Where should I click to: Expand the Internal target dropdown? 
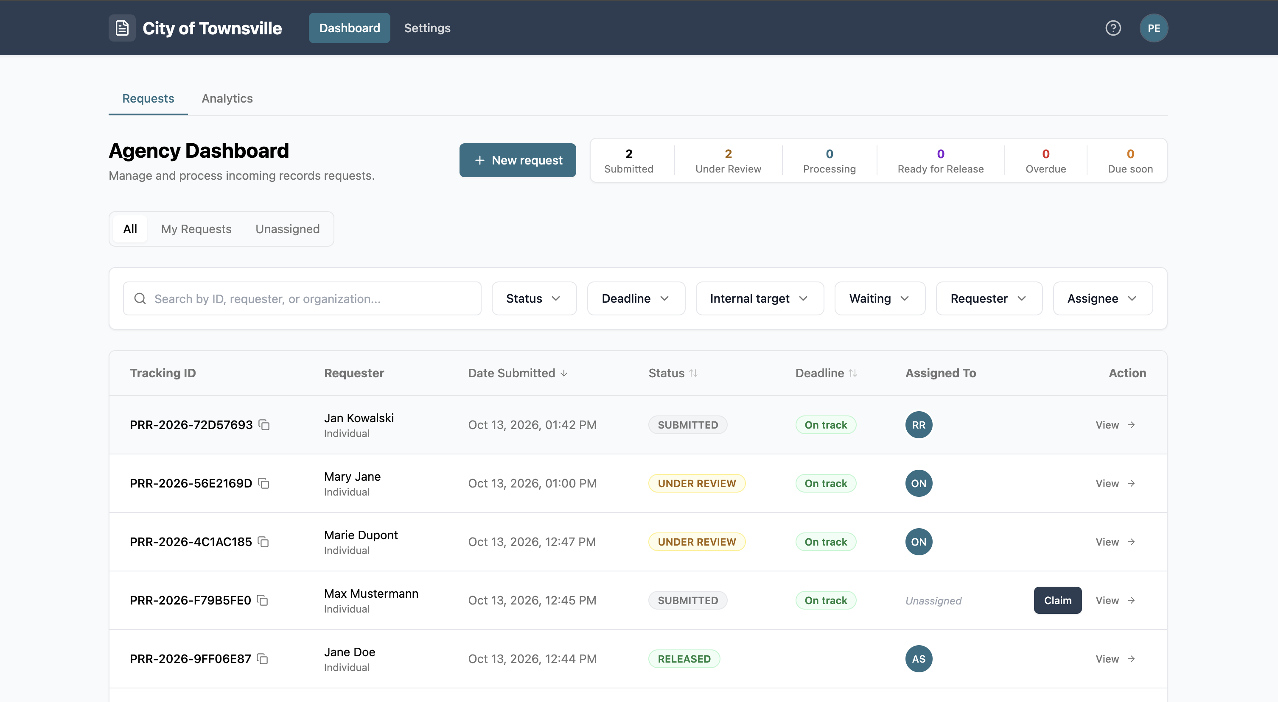[x=760, y=298]
